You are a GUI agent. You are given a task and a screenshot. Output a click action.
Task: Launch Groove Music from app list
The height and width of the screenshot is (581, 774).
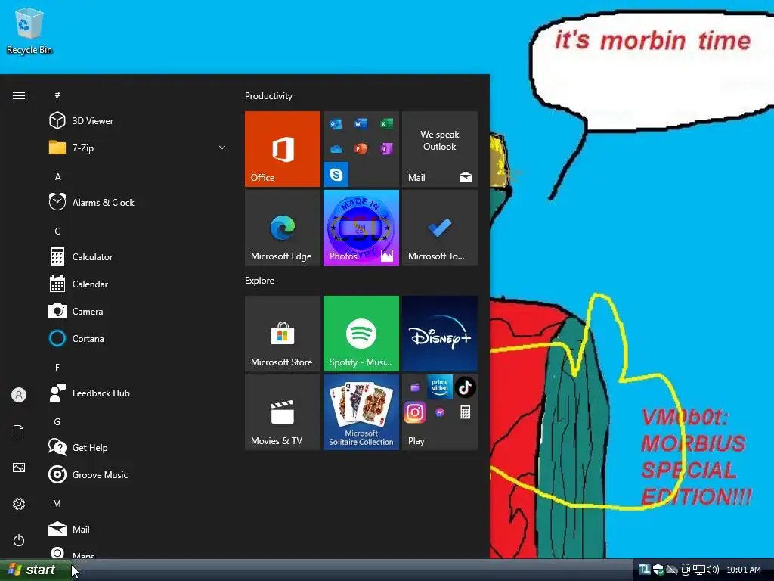pos(138,475)
